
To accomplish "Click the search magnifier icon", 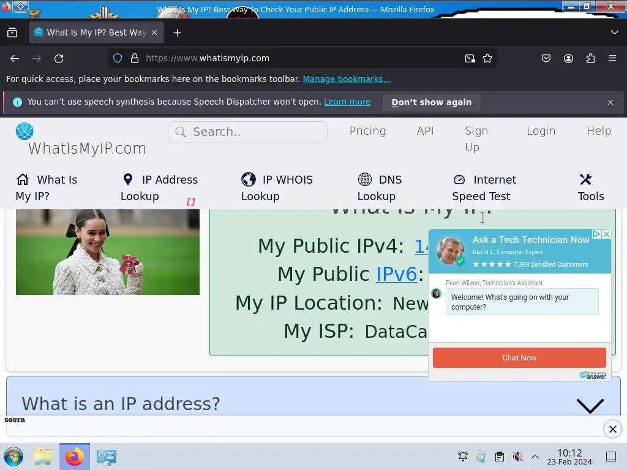I will pos(181,132).
